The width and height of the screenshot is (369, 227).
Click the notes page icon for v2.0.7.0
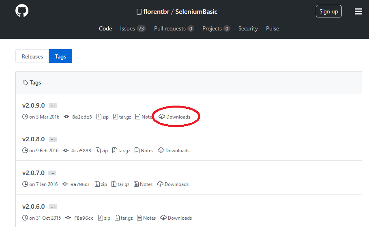136,184
